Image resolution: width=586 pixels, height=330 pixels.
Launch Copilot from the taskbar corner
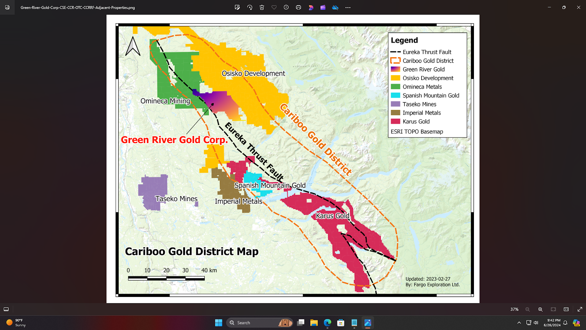point(576,323)
